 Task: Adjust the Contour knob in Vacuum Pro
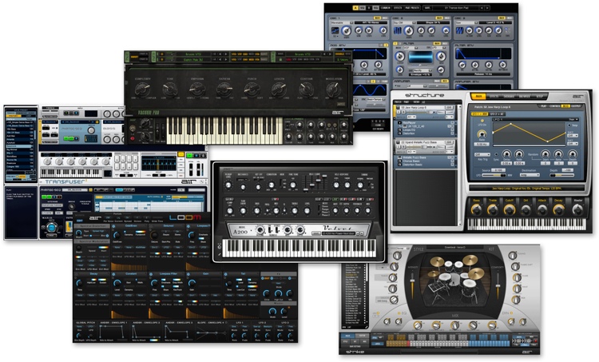tap(307, 90)
